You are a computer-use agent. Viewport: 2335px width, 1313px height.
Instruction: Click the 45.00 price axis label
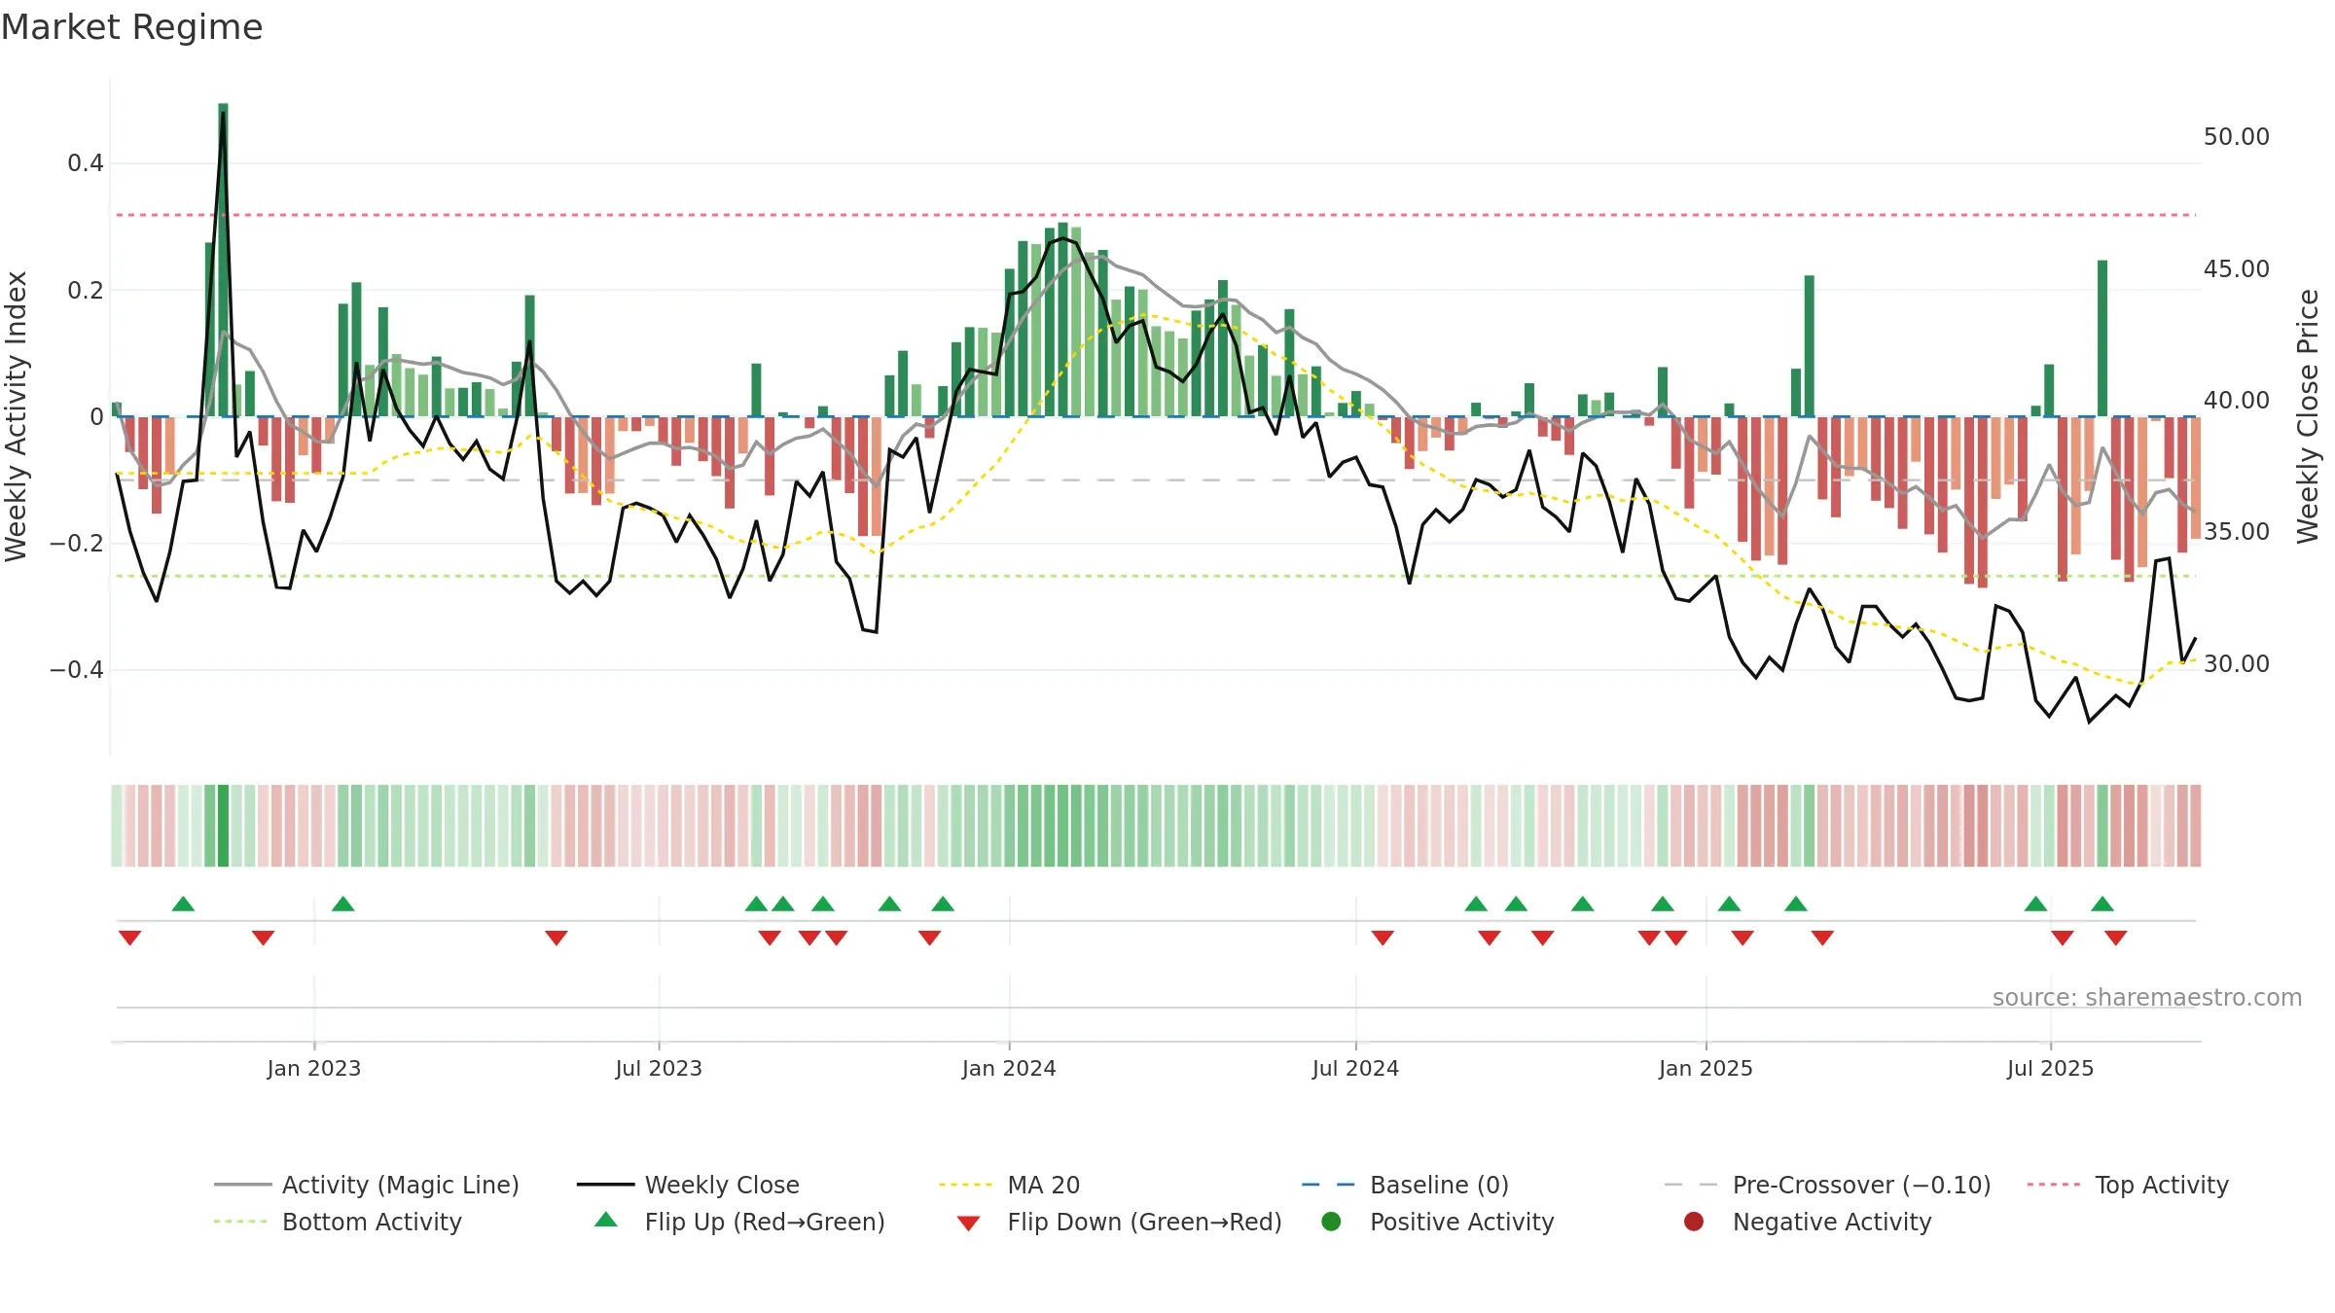pos(2237,268)
